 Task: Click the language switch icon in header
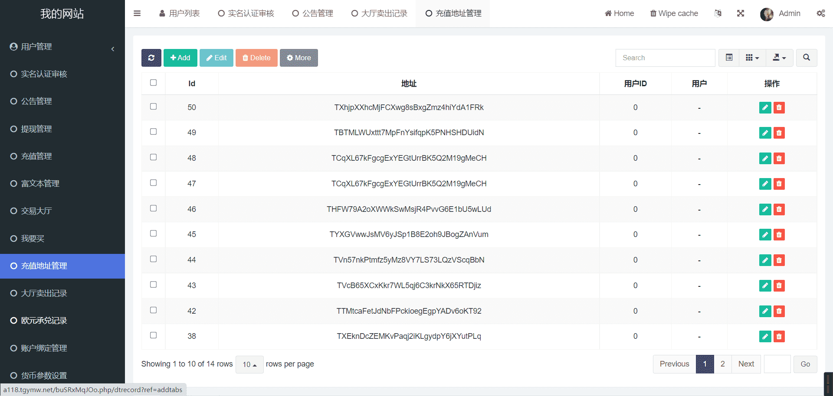(718, 13)
